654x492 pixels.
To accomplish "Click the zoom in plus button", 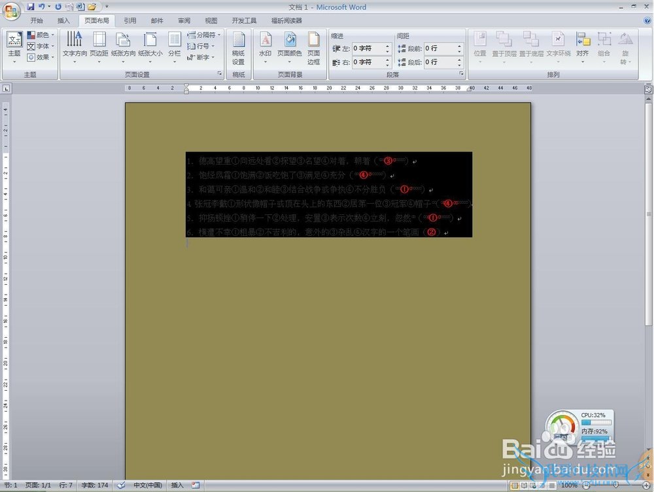I will point(647,485).
